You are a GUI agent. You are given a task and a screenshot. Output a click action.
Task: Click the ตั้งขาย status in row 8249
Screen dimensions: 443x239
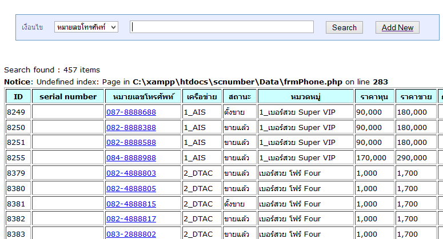point(240,112)
